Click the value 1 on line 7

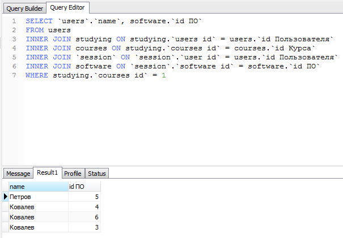tap(163, 75)
